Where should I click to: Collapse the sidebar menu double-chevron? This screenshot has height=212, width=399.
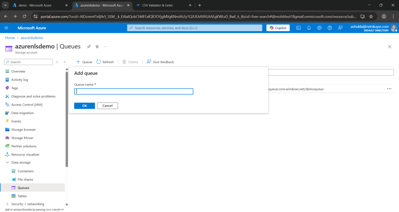tap(65, 62)
